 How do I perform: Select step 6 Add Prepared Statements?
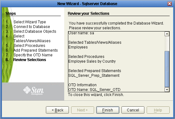[36, 50]
